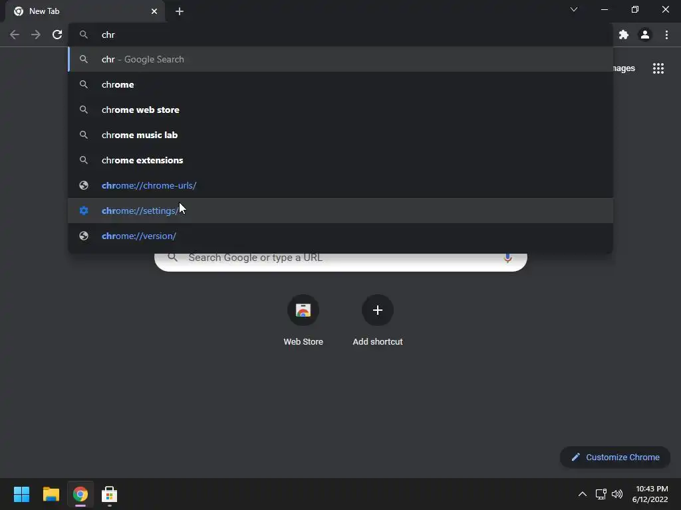The width and height of the screenshot is (681, 510).
Task: Reload the page
Action: click(x=57, y=35)
